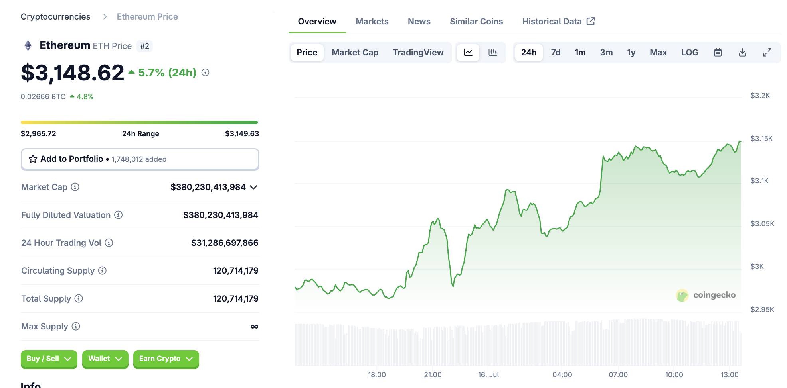The width and height of the screenshot is (787, 388).
Task: Click the breadcrumb chevron separator
Action: (105, 16)
